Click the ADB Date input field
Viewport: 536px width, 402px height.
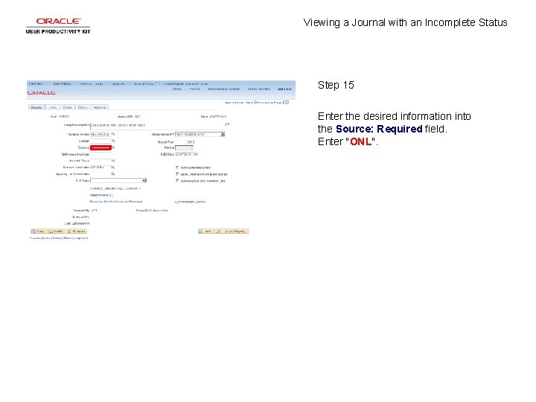(185, 154)
